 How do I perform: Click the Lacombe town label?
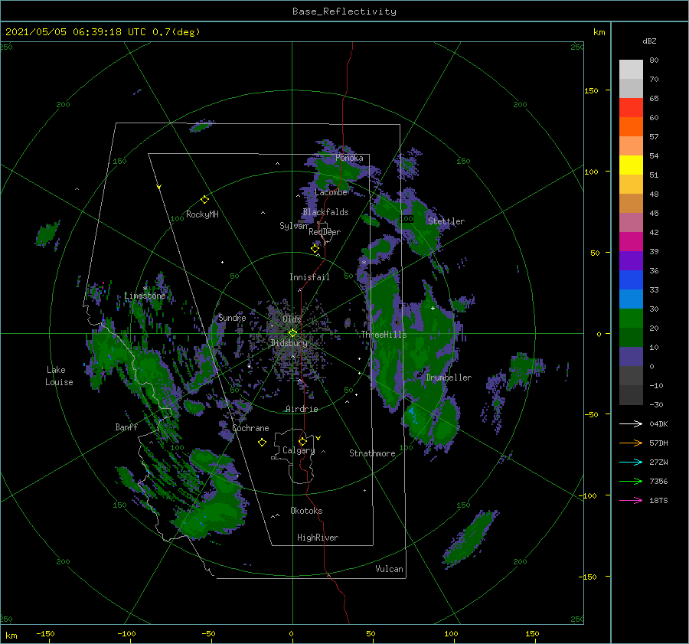(331, 192)
